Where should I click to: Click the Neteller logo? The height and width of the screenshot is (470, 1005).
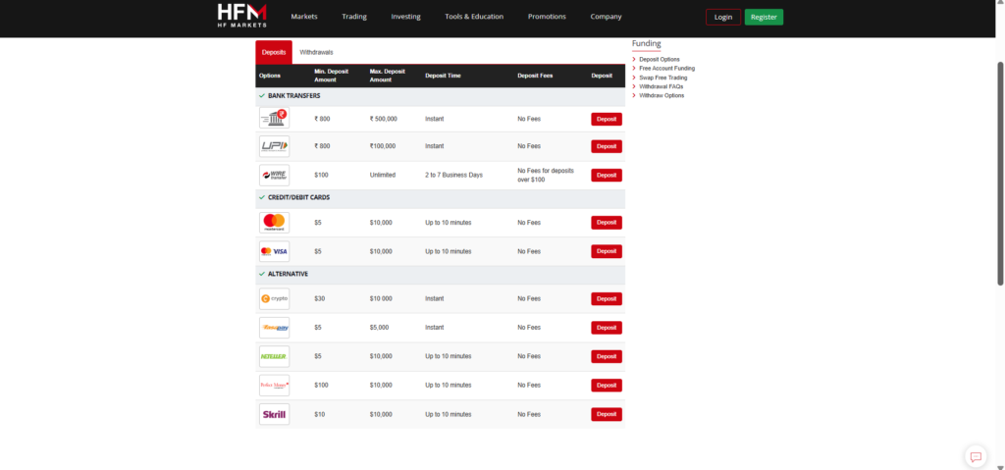point(274,356)
